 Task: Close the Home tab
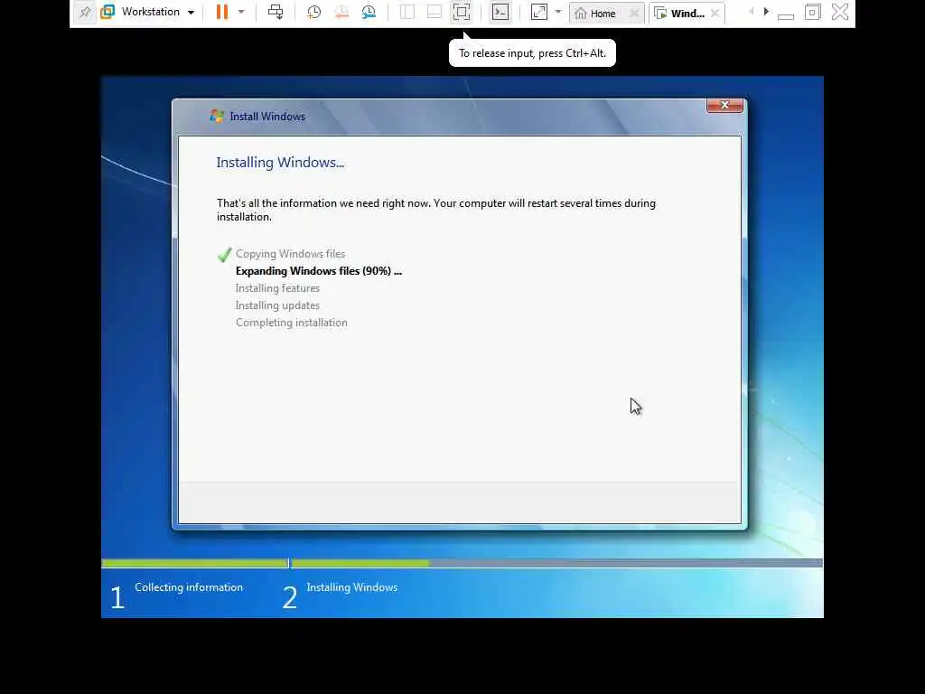click(634, 13)
